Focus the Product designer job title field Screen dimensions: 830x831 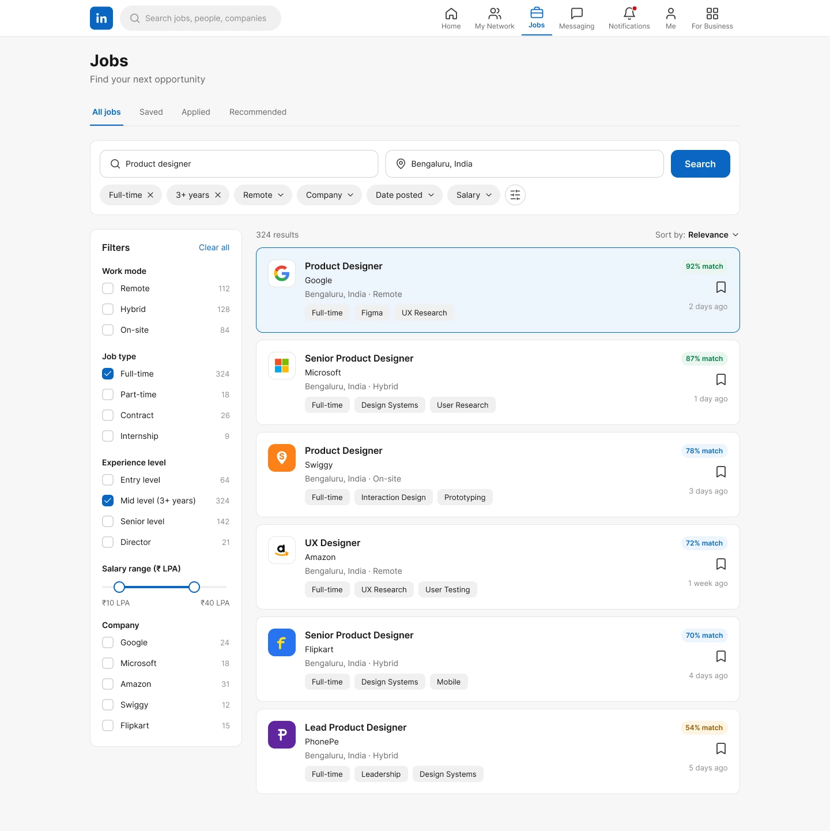tap(239, 164)
